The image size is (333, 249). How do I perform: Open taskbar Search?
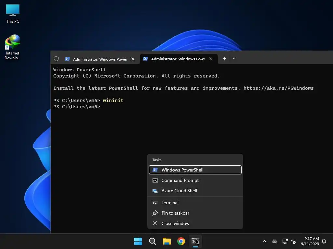tap(153, 241)
